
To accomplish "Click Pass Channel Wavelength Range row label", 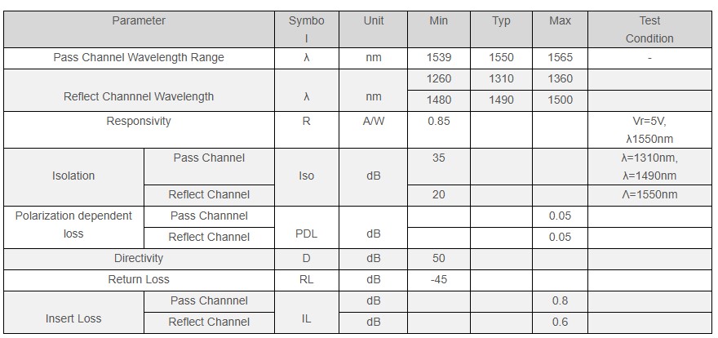I will 139,58.
